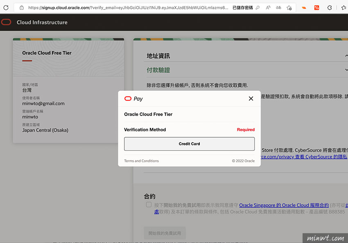348x243 pixels.
Task: Select the Oracle Cloud Free Tier card title
Action: 47,53
